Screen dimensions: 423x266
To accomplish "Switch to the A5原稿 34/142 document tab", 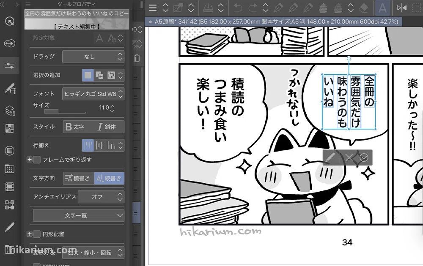I will coord(274,22).
